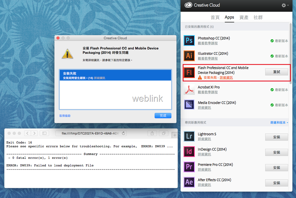Select the Apps tab

pyautogui.click(x=229, y=18)
